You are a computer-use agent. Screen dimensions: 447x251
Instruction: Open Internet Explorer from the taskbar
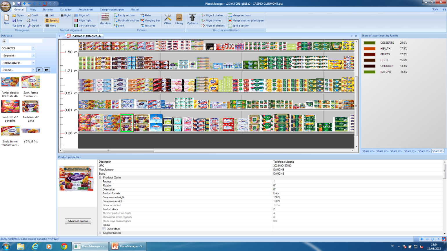[35, 246]
